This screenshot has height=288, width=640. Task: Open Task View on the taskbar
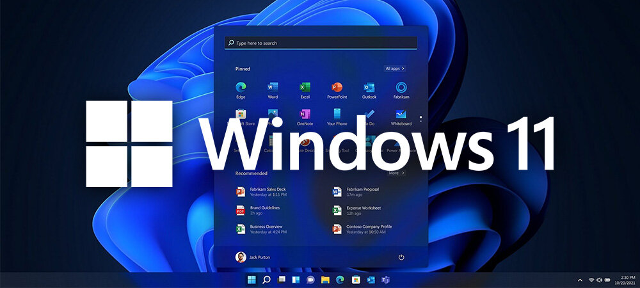[281, 280]
